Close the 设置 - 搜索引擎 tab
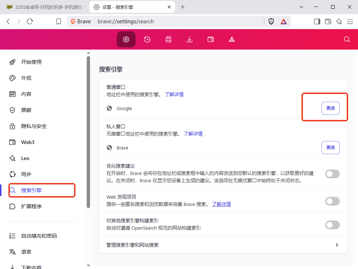This screenshot has height=269, width=358. coord(169,7)
